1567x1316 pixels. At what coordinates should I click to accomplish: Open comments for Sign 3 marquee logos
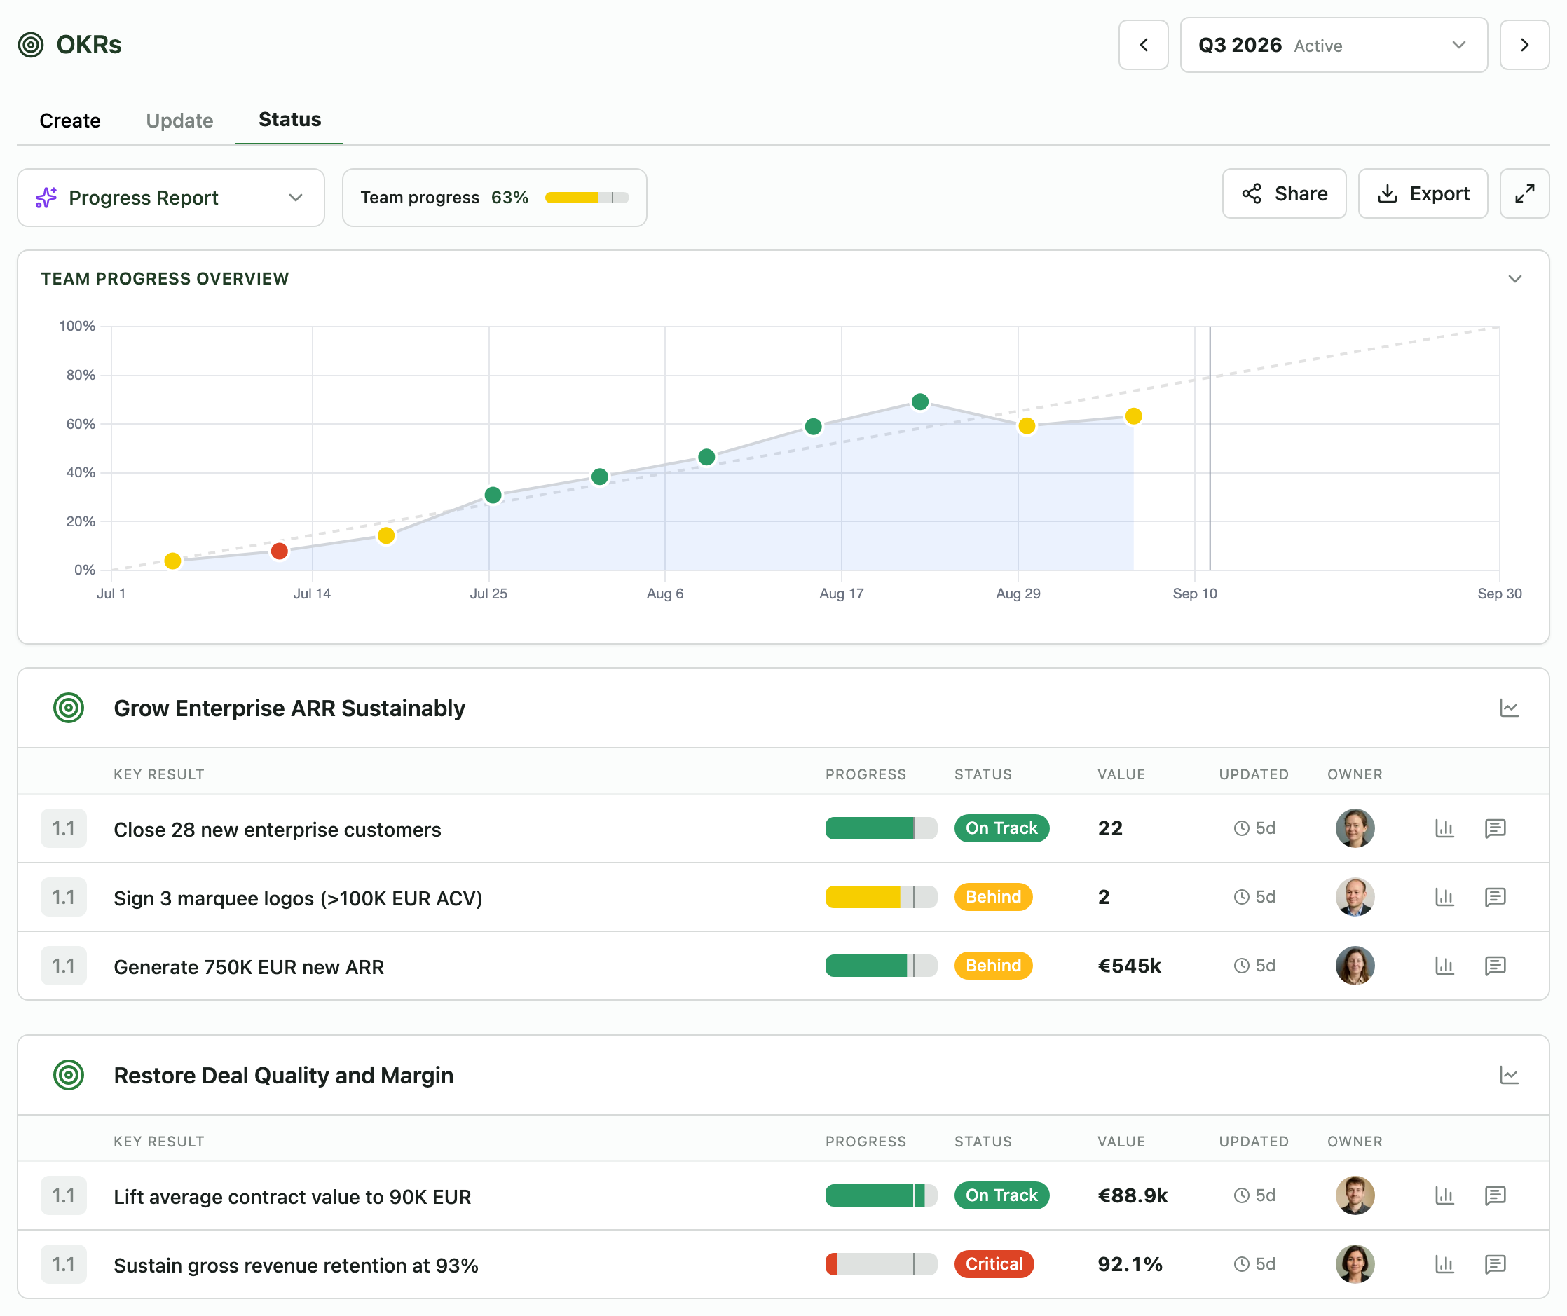(1495, 897)
